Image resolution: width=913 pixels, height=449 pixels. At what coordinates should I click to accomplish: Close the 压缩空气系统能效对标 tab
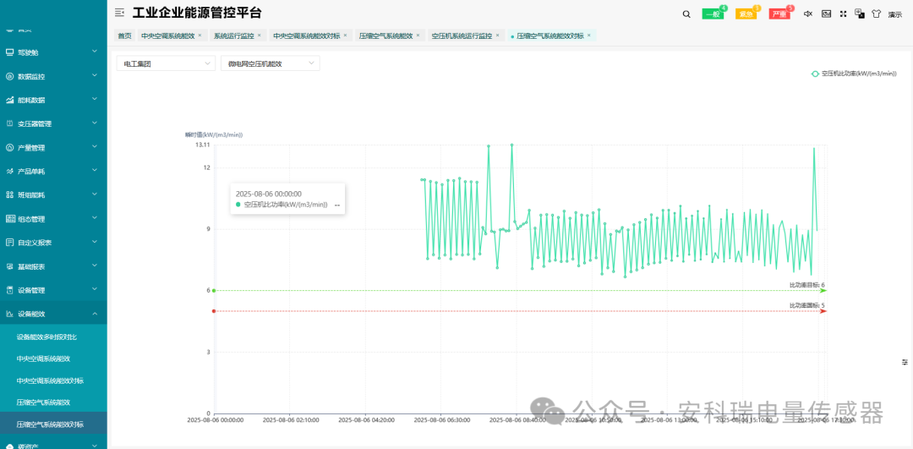click(588, 36)
